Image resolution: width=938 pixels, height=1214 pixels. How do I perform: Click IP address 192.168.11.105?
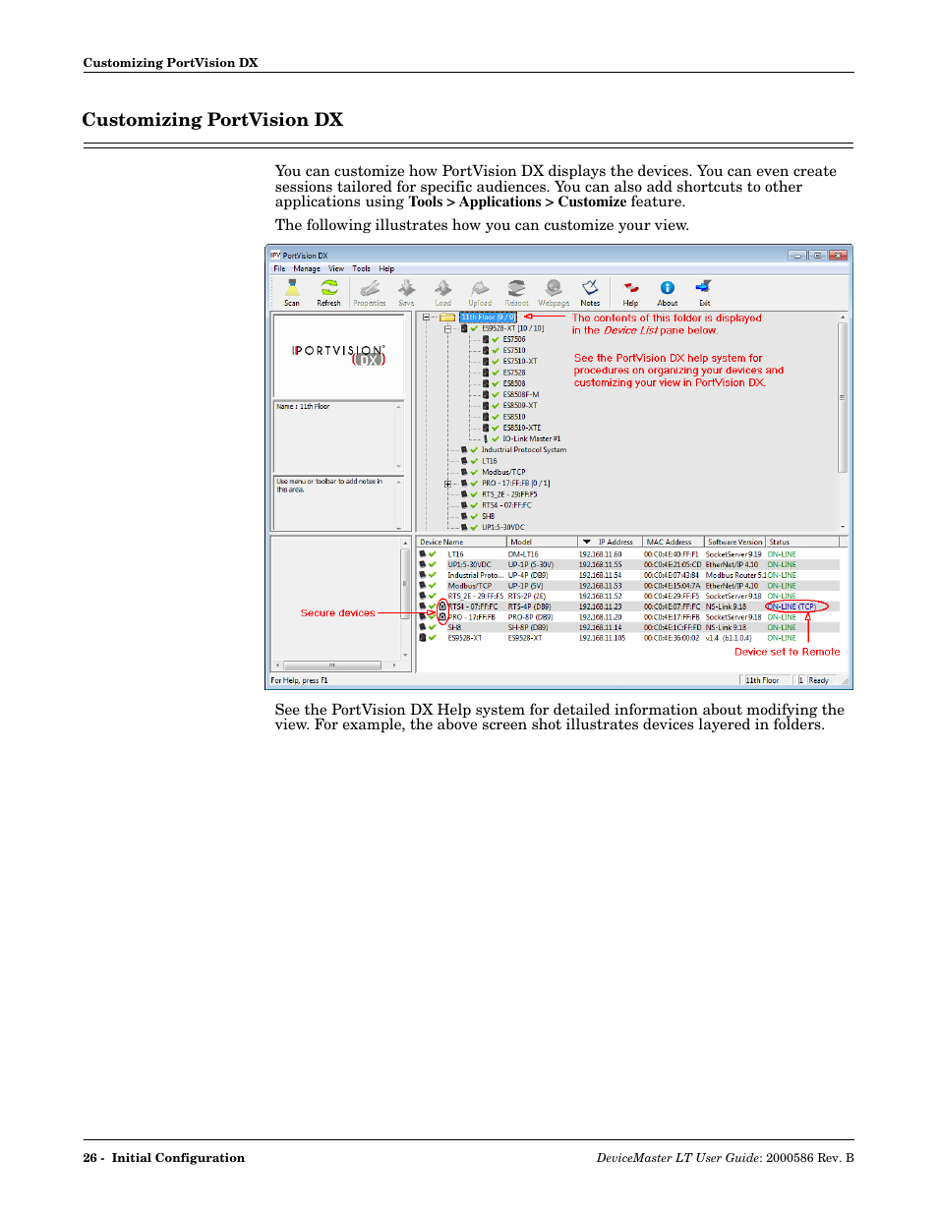click(x=602, y=638)
